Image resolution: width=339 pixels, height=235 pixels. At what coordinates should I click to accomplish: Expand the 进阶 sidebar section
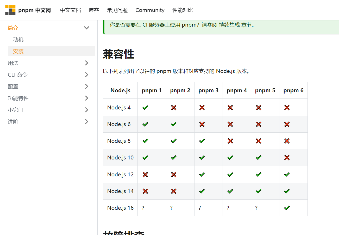(86, 121)
